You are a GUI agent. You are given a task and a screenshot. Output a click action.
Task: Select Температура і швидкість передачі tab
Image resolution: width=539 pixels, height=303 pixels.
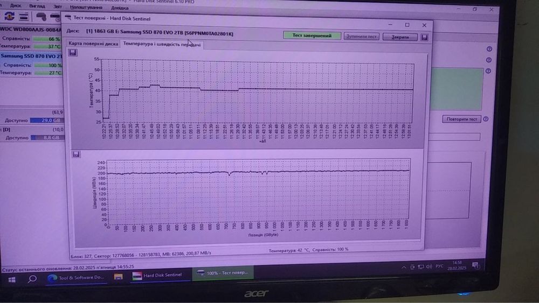click(x=162, y=44)
